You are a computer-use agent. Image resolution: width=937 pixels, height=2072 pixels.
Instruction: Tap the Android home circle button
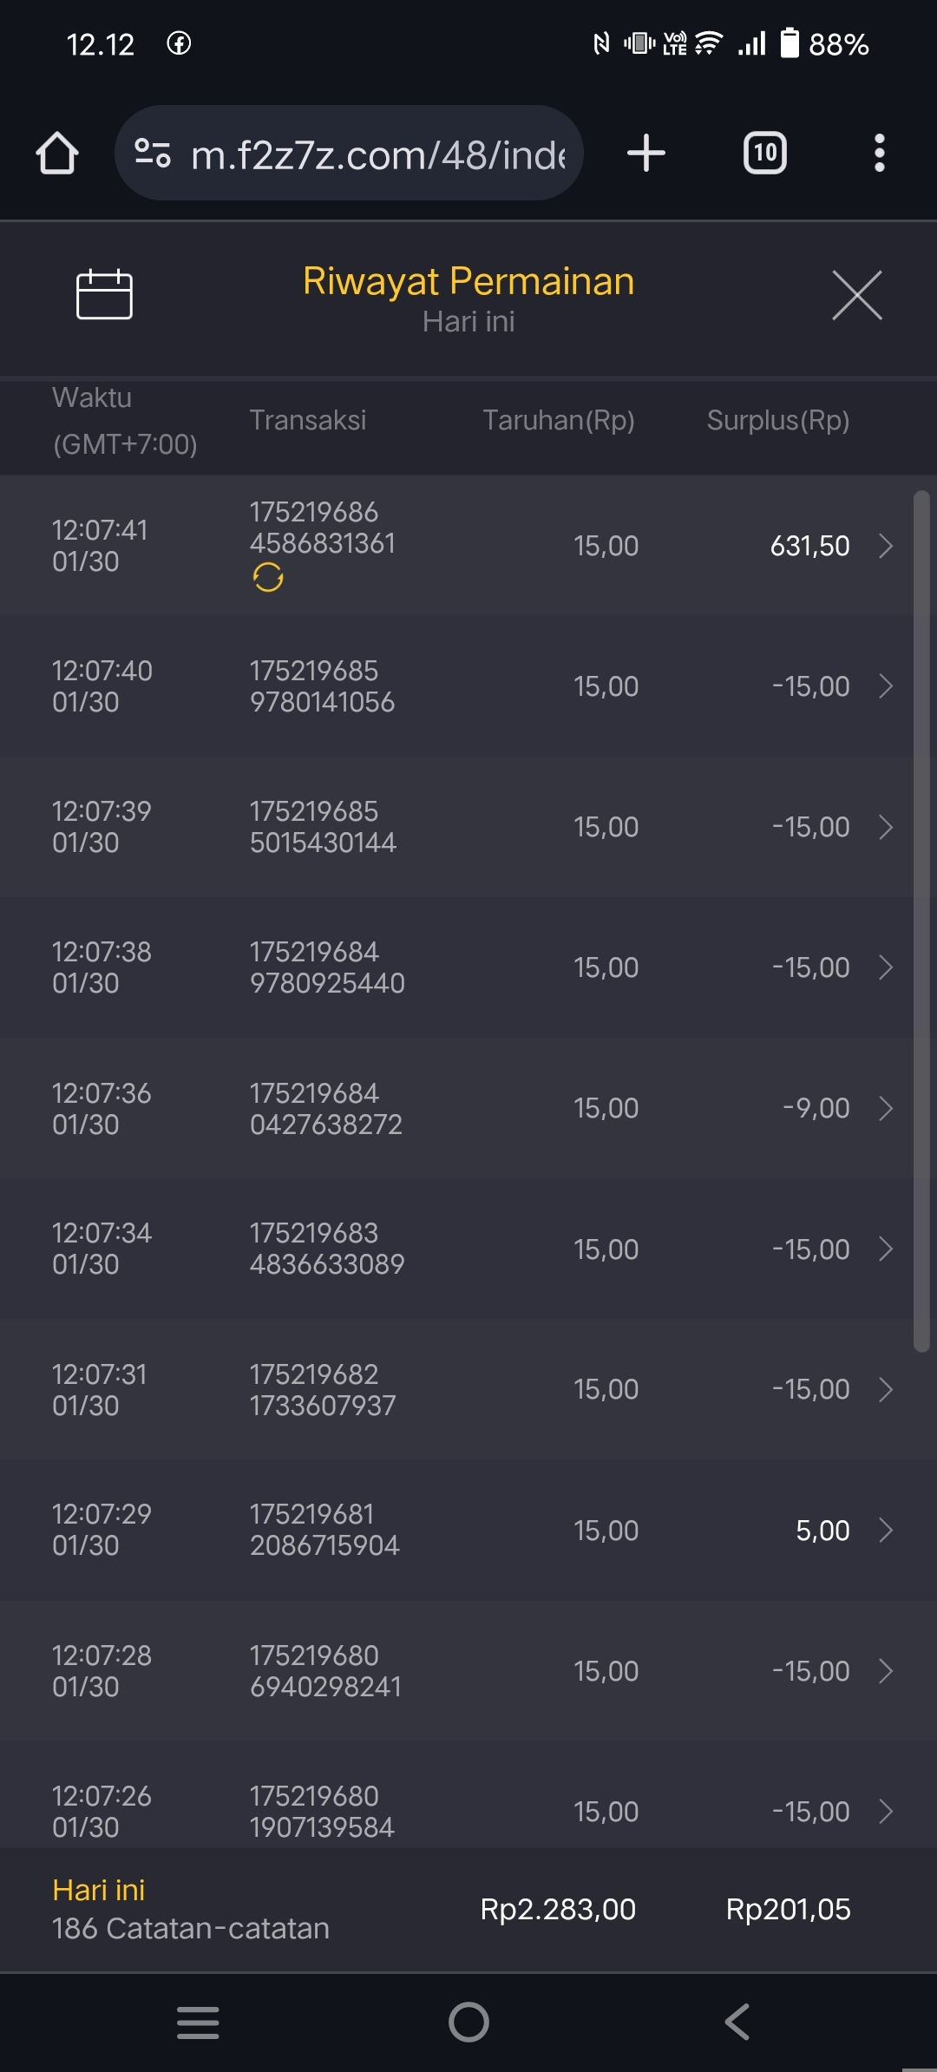[x=468, y=2022]
